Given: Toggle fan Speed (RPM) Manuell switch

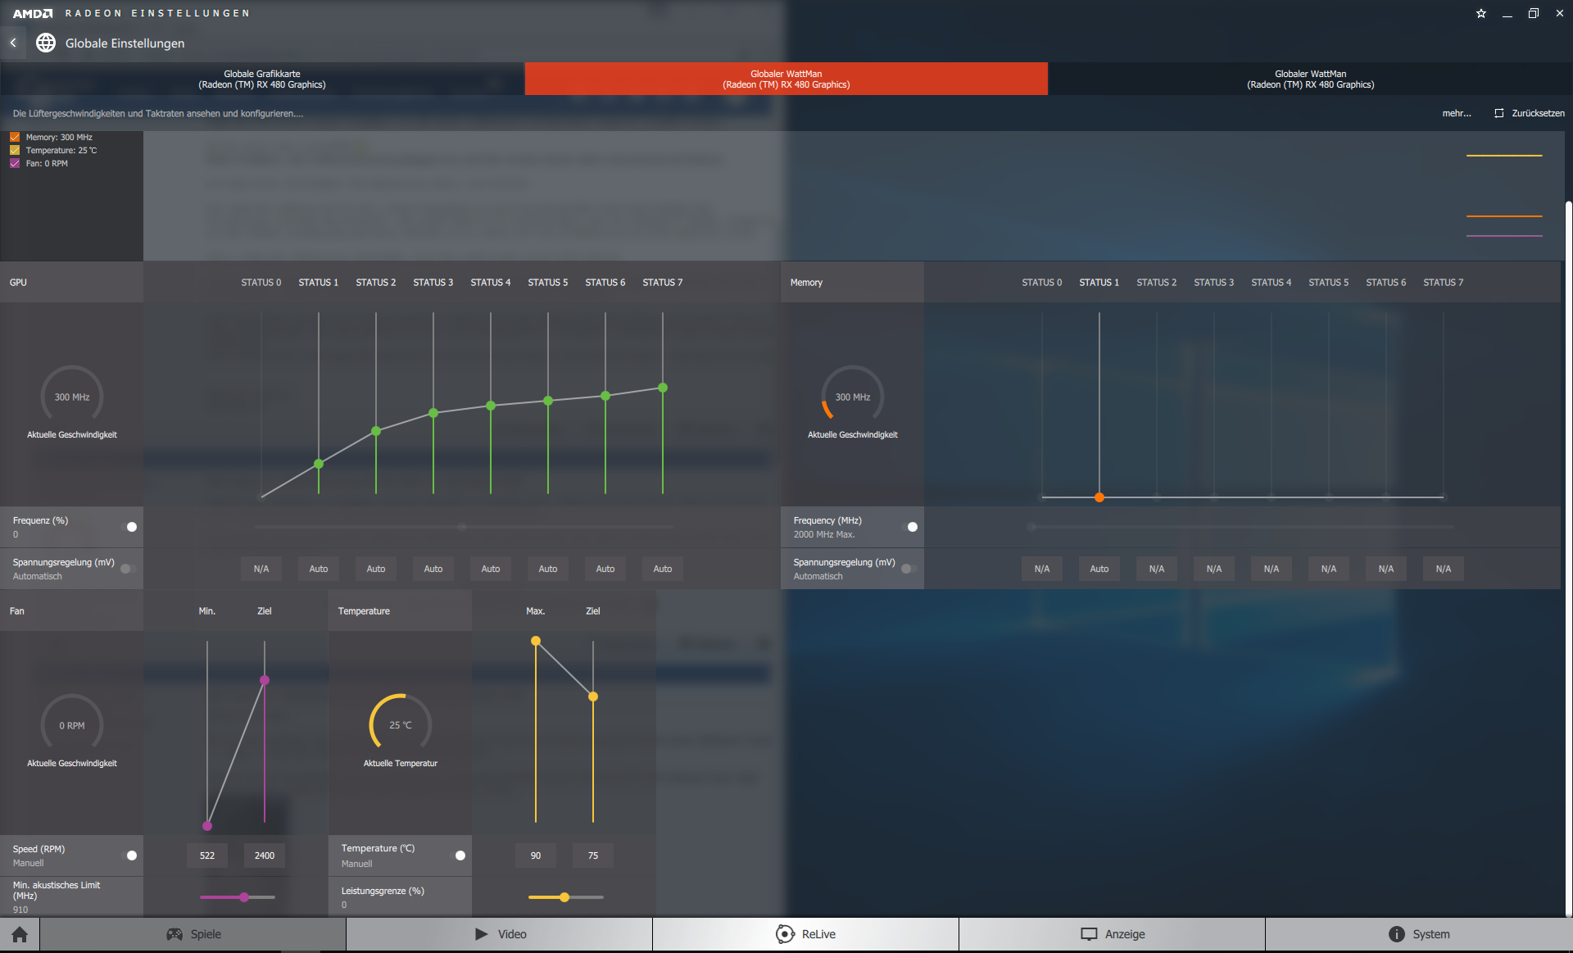Looking at the screenshot, I should coord(129,855).
